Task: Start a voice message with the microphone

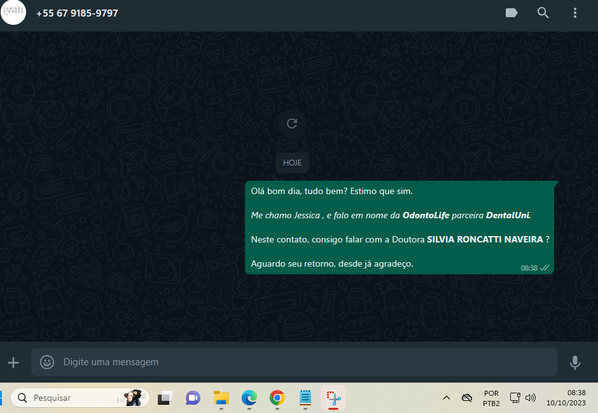Action: coord(574,362)
